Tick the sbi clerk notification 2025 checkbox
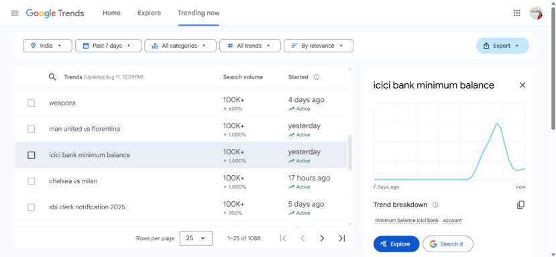 point(32,207)
